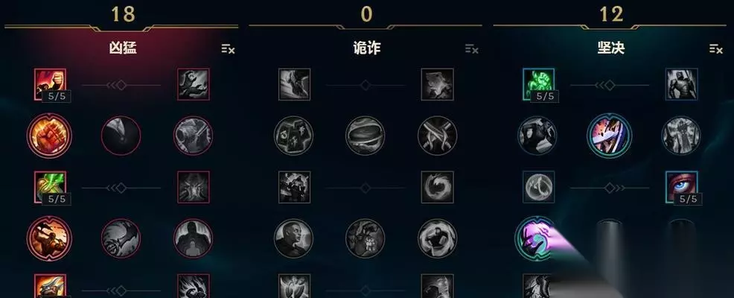734x298 pixels.
Task: Select the biscuit circular mastery in 诡诈
Action: pos(365,136)
